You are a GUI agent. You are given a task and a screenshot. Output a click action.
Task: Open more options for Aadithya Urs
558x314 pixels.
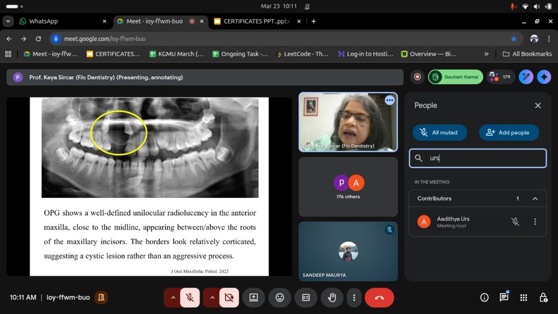(x=535, y=222)
